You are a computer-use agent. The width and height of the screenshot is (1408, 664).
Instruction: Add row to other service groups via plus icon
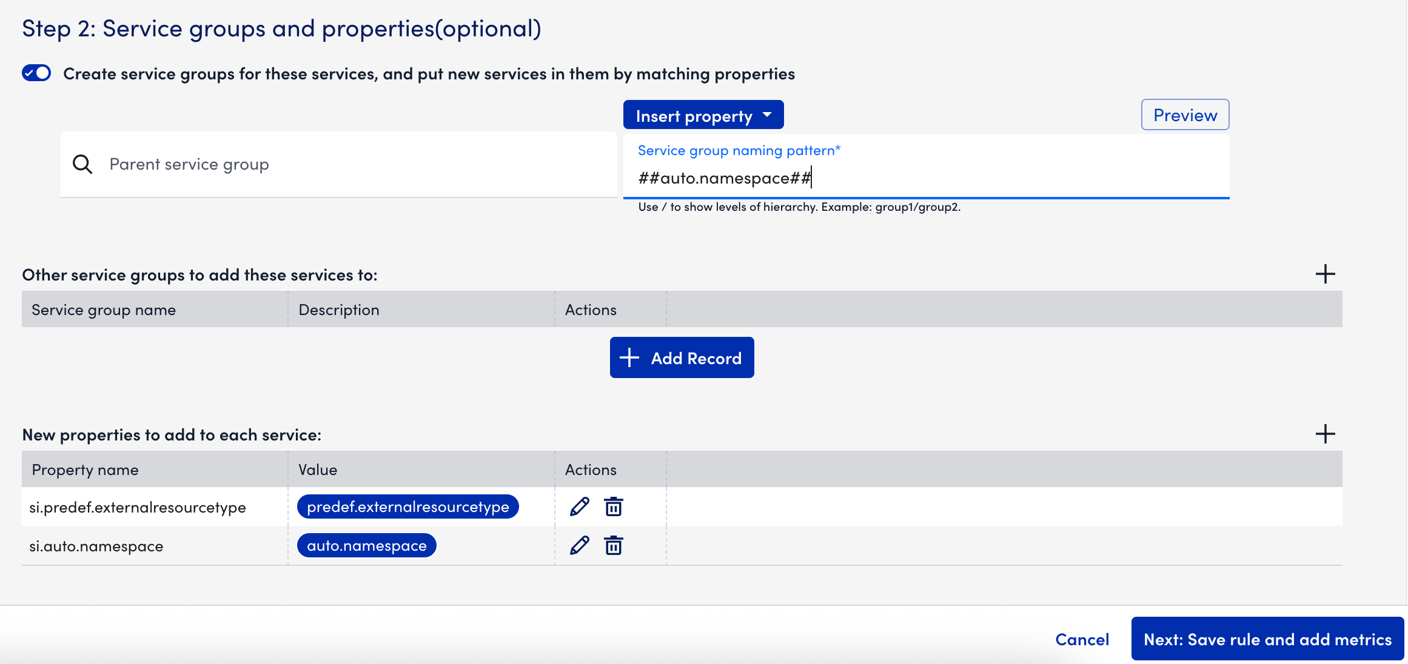[x=1325, y=274]
